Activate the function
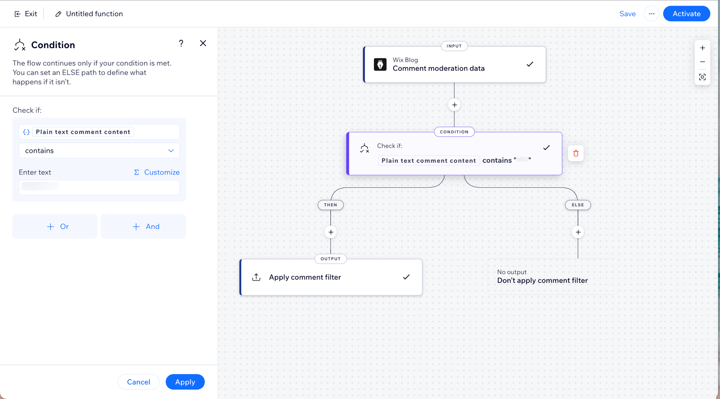Viewport: 720px width, 399px height. click(x=686, y=14)
